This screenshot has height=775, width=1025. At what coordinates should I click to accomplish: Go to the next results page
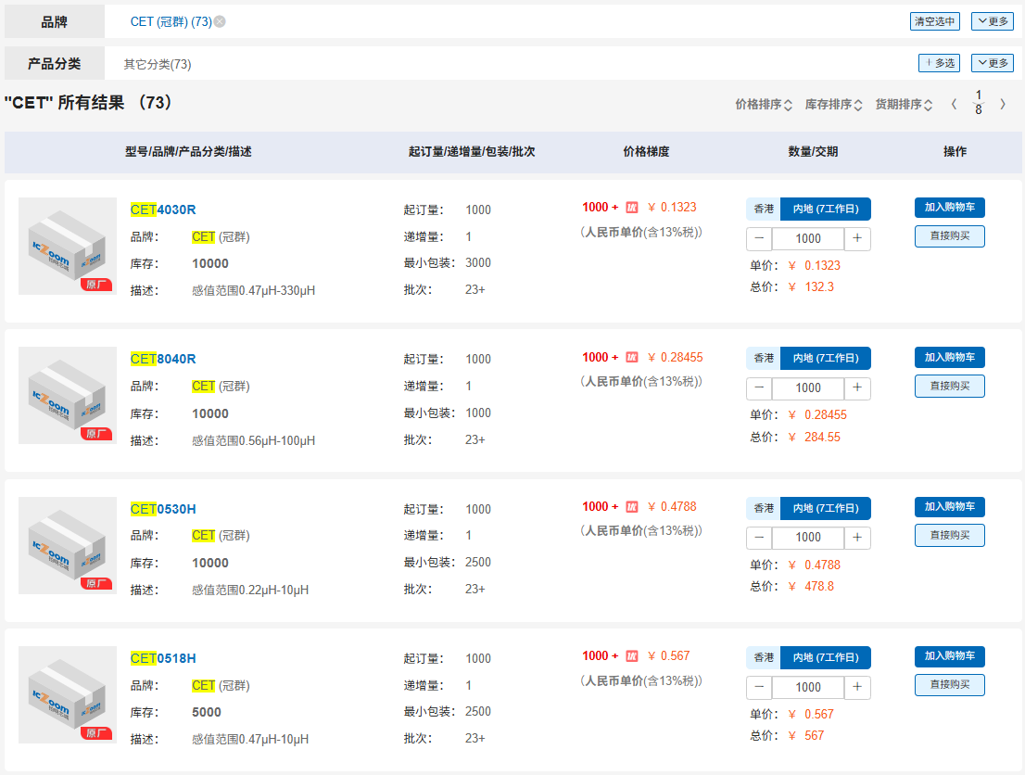1003,104
